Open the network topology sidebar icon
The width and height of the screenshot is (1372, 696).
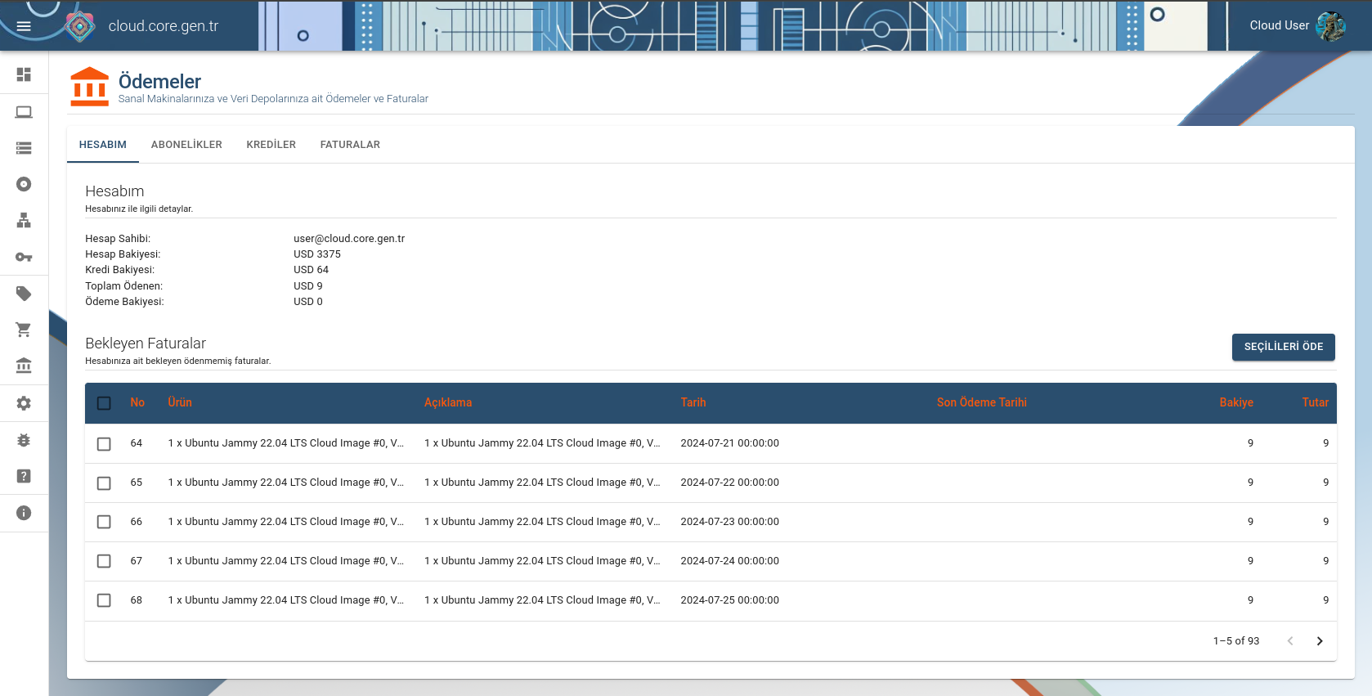click(x=24, y=221)
